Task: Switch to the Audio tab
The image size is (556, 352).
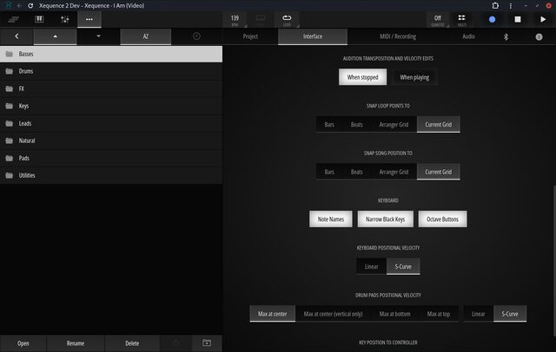Action: pyautogui.click(x=468, y=36)
